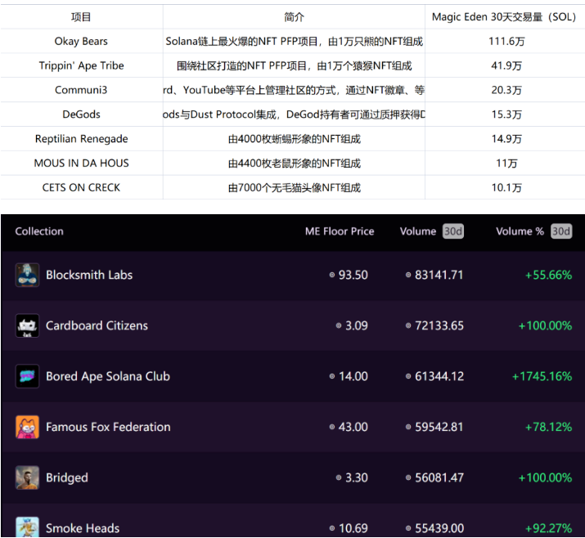Open the Famous Fox Federation fox icon
The image size is (585, 538).
pos(27,427)
